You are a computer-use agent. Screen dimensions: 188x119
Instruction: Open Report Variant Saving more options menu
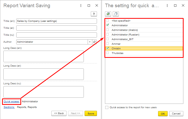coord(81,5)
